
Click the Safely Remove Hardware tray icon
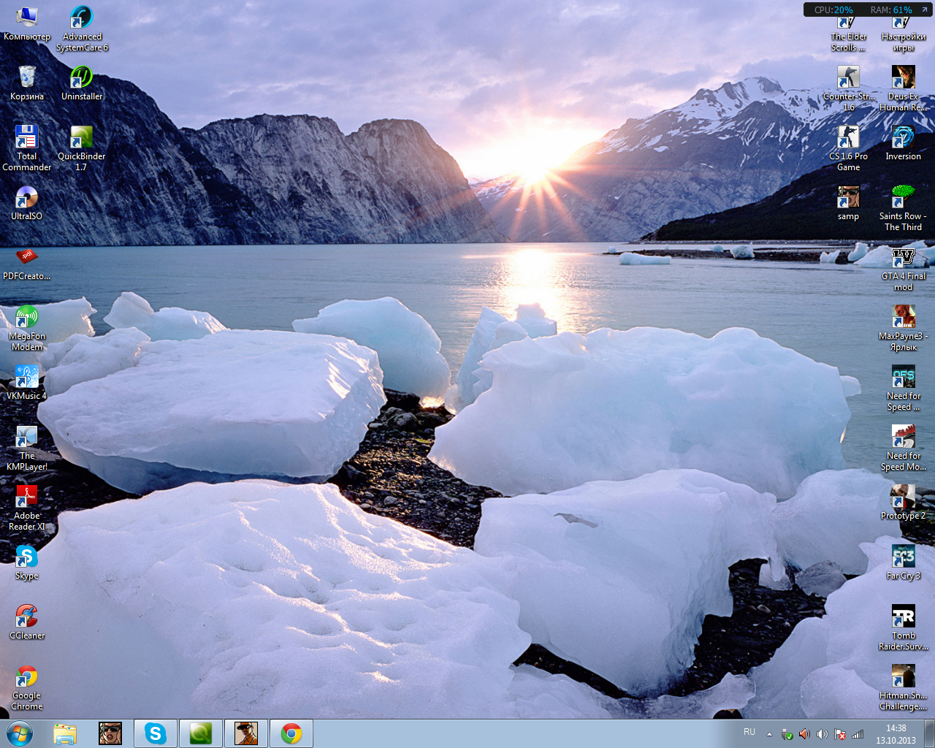pyautogui.click(x=787, y=734)
